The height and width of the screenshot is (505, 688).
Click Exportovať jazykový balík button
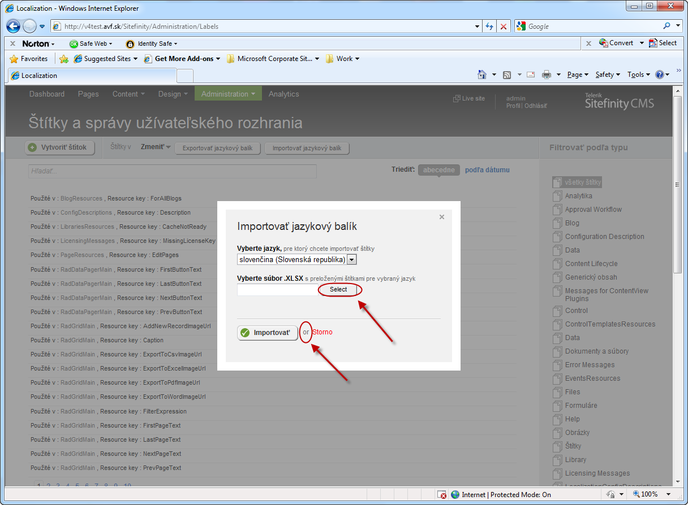point(218,148)
